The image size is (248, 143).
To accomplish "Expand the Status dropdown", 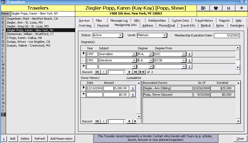I will coord(120,35).
